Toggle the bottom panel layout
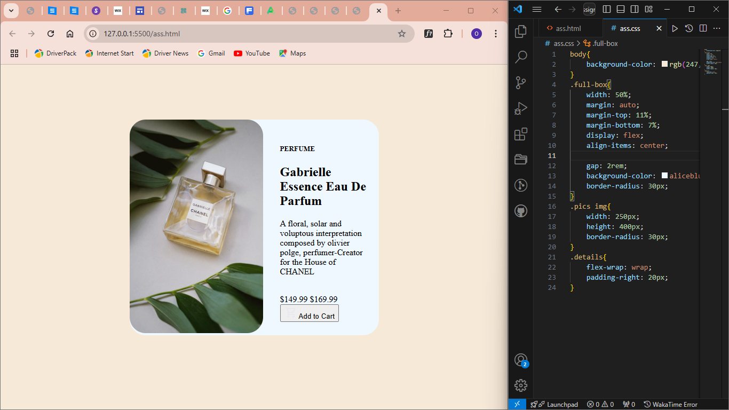Viewport: 729px width, 410px height. 621,10
